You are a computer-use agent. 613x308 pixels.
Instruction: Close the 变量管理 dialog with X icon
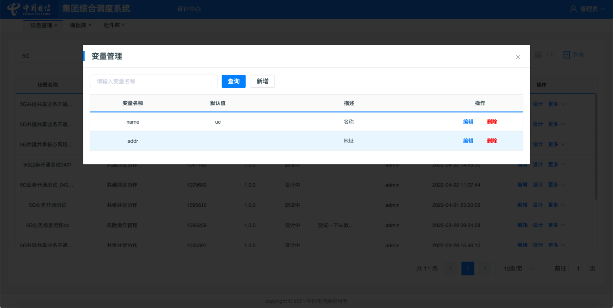click(518, 57)
